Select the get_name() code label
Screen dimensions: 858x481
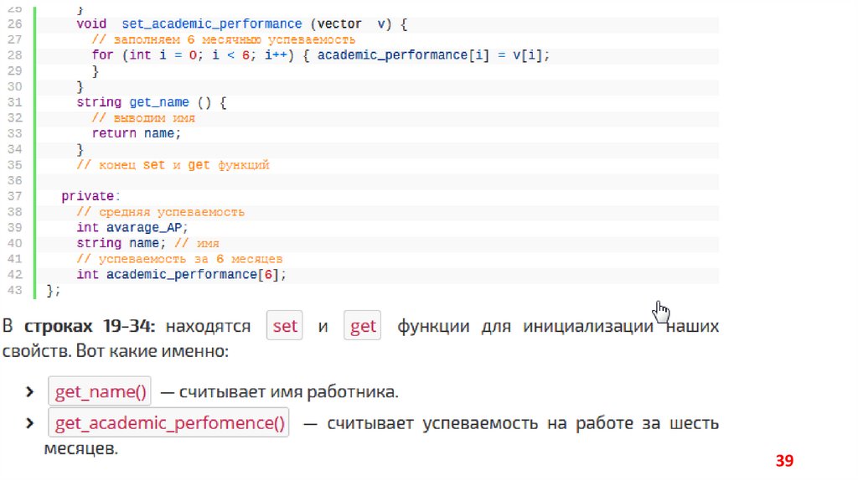point(101,392)
